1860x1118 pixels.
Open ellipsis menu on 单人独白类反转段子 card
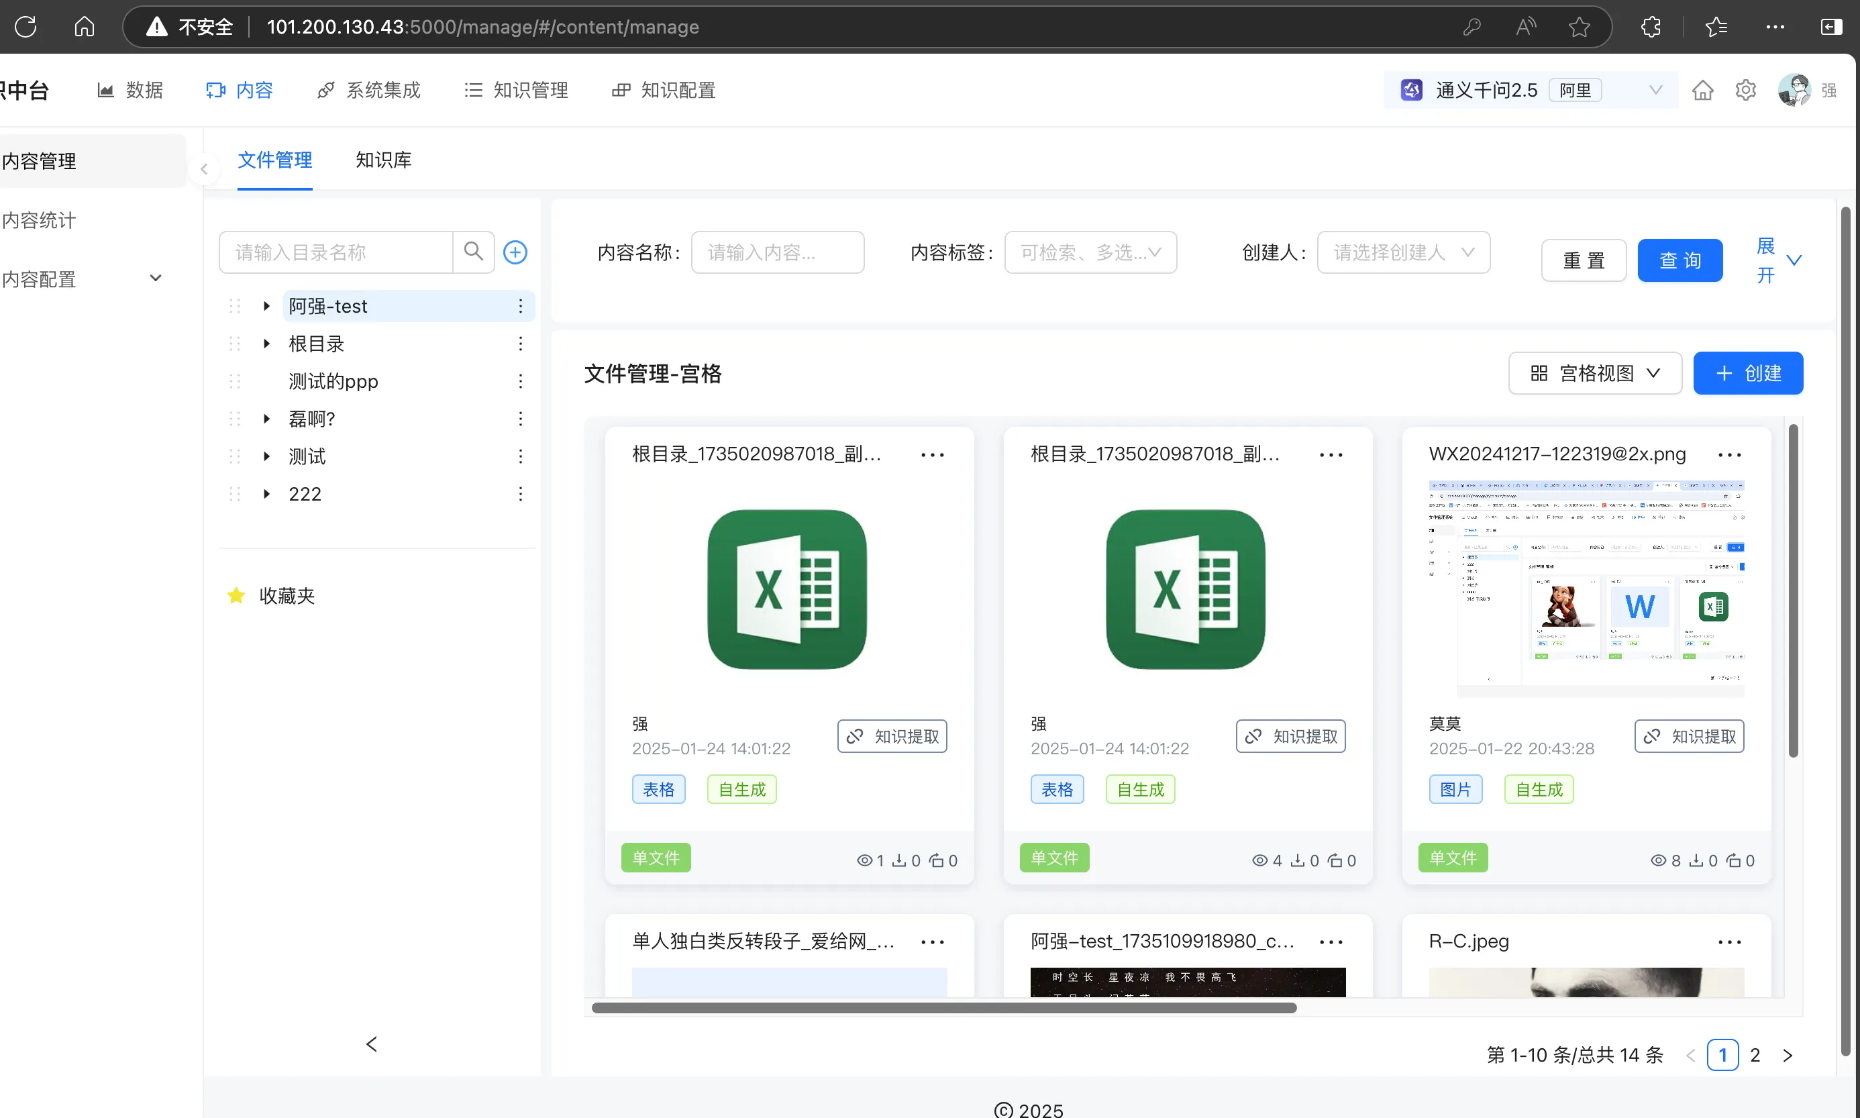pyautogui.click(x=932, y=942)
